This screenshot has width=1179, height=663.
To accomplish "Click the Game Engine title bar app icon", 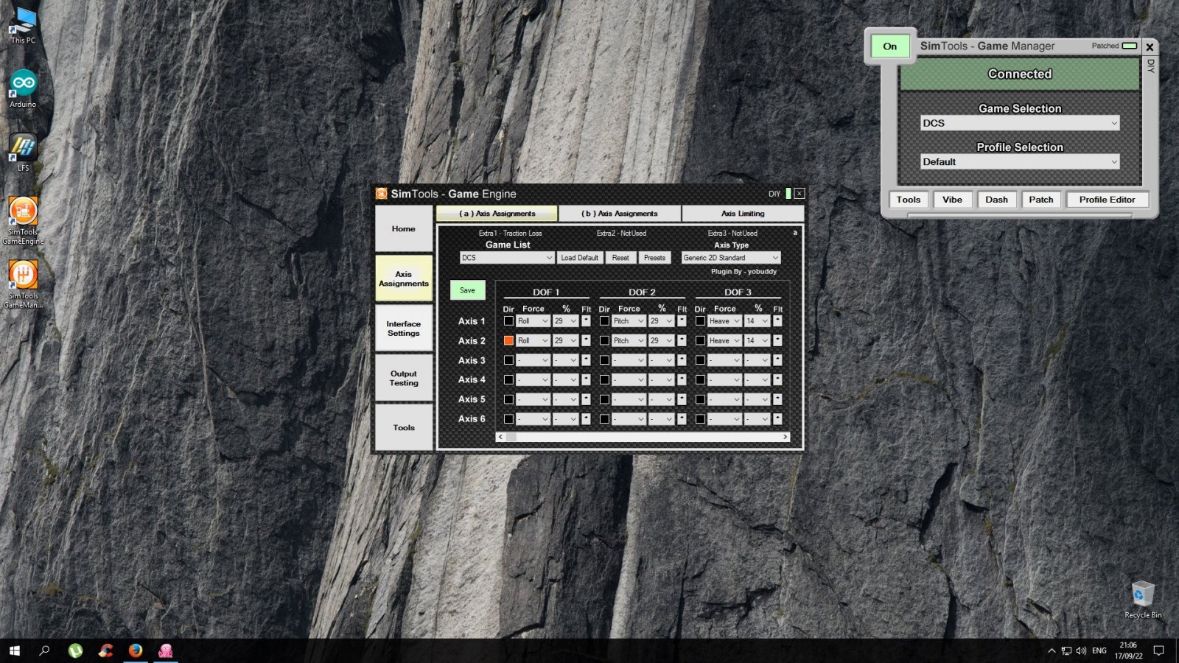I will [x=382, y=194].
